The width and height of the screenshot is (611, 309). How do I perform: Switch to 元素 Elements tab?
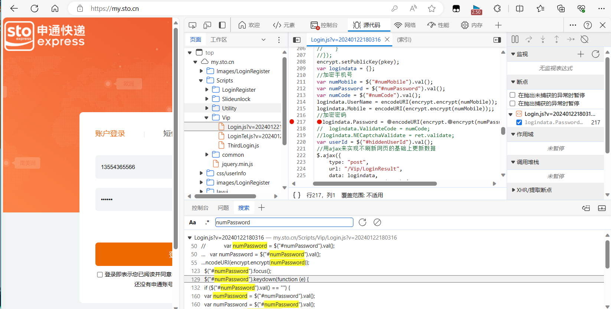point(284,25)
